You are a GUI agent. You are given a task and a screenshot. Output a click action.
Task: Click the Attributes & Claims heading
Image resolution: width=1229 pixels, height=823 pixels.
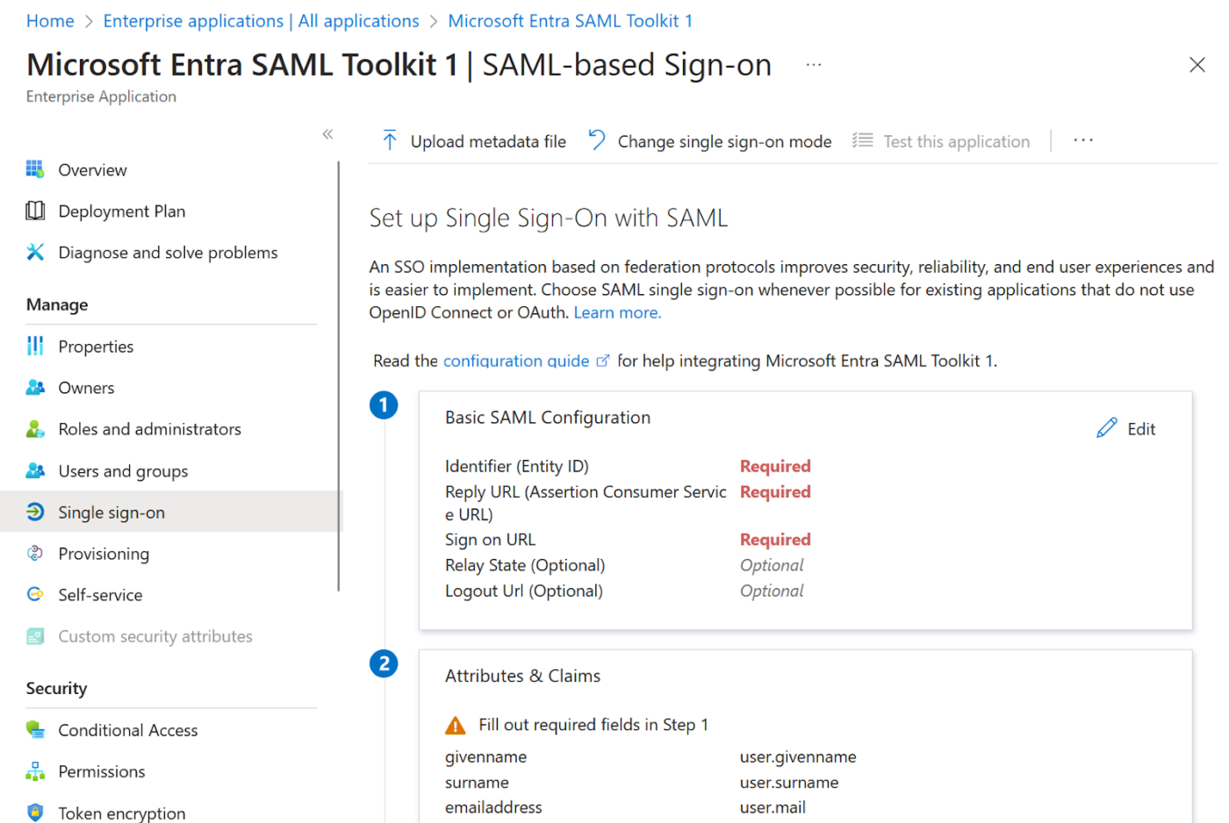pos(522,676)
